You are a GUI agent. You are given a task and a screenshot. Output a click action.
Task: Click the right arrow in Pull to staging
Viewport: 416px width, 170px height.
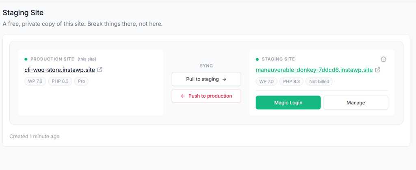click(x=224, y=79)
